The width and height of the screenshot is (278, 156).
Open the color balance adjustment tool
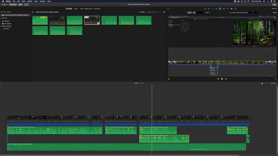(205, 9)
